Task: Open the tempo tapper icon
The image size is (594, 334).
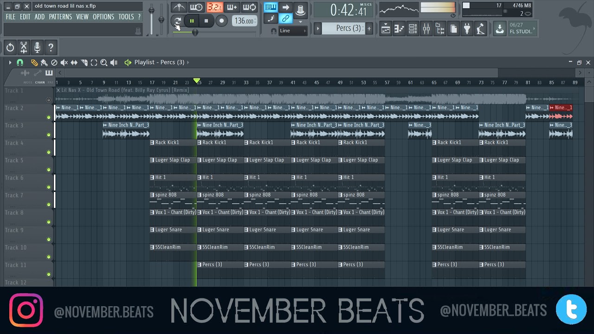Action: tap(480, 29)
